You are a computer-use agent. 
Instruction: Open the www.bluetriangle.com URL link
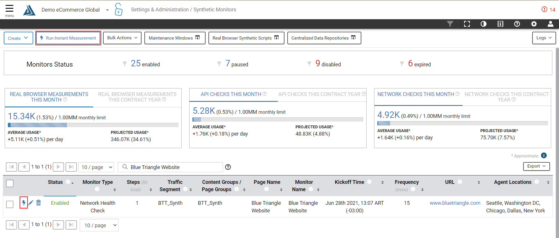pyautogui.click(x=455, y=203)
